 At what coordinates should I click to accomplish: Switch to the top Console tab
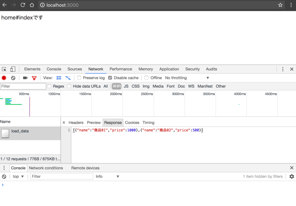click(x=54, y=69)
